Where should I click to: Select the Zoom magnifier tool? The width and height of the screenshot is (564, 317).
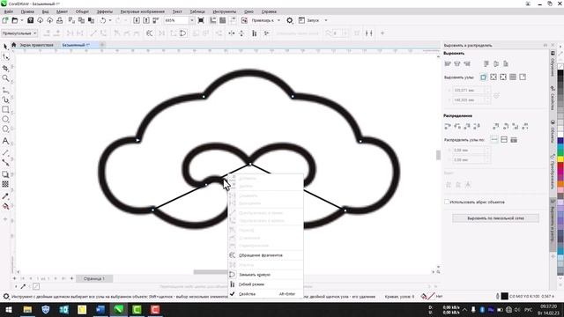click(x=5, y=78)
